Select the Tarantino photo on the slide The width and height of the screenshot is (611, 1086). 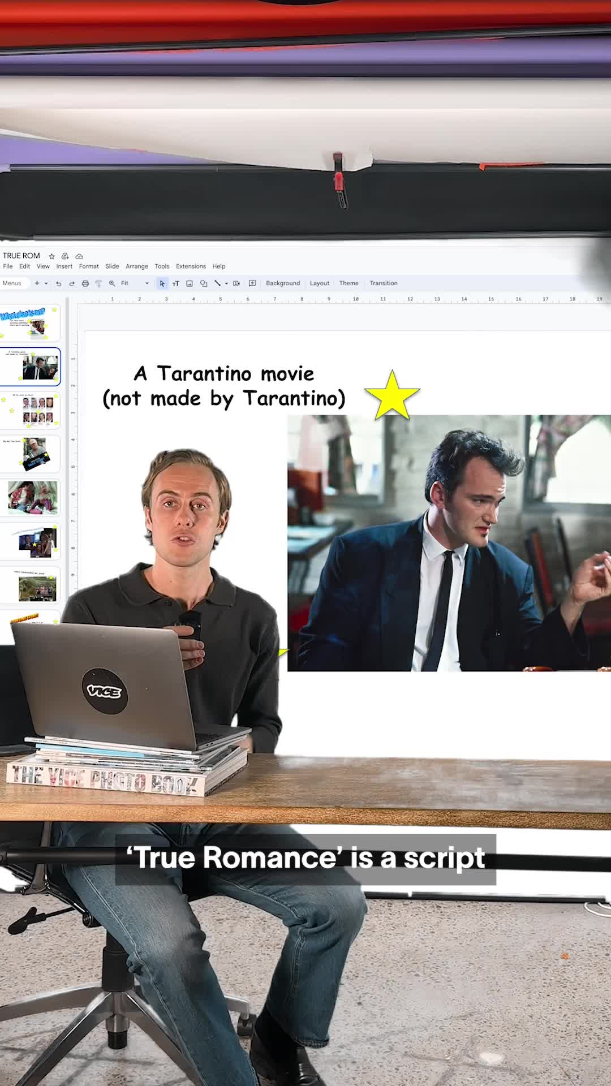[x=449, y=543]
